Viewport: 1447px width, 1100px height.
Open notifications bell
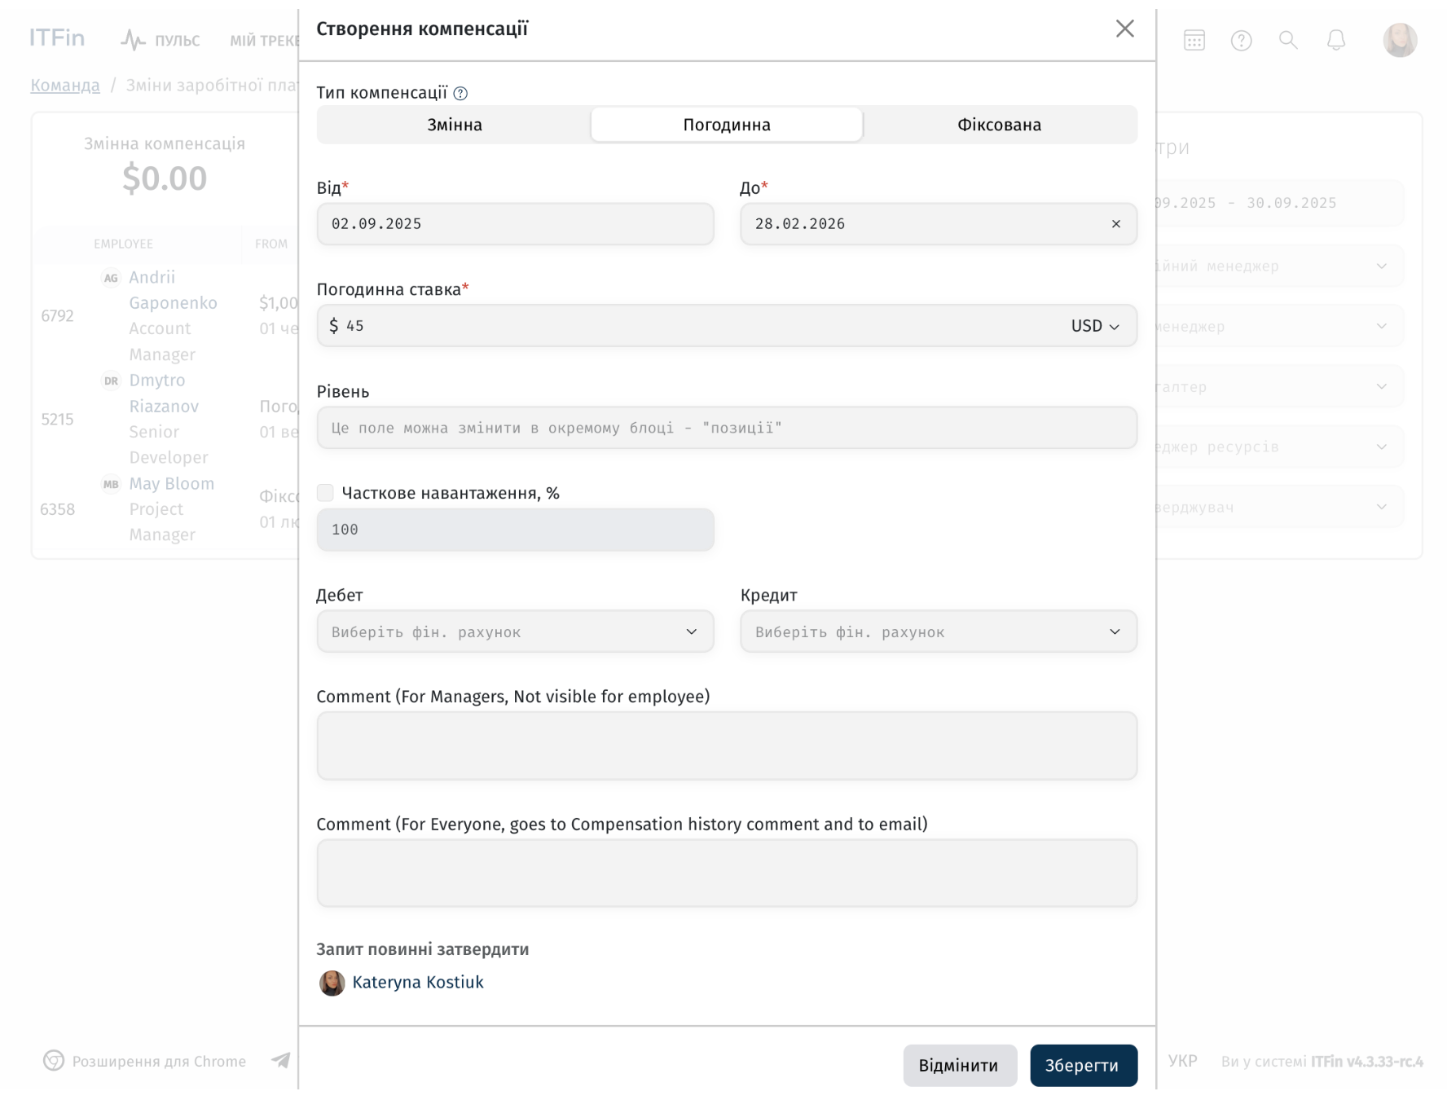[x=1335, y=40]
